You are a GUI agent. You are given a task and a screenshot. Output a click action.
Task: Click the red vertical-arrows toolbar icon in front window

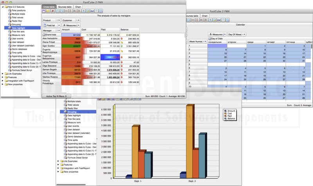(x=70, y=11)
